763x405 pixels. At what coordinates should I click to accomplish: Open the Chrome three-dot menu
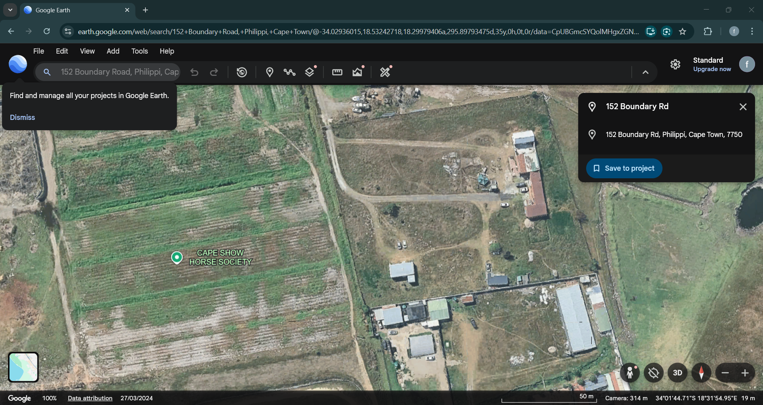752,31
